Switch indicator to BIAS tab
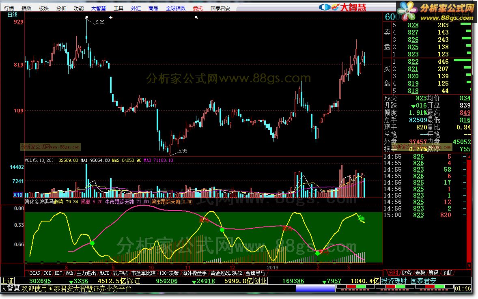 click(x=35, y=273)
